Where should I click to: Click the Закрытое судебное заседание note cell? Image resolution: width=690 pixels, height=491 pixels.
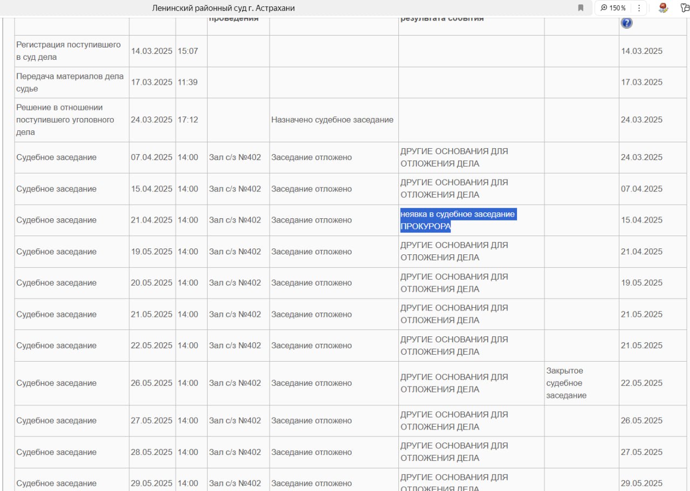click(564, 383)
